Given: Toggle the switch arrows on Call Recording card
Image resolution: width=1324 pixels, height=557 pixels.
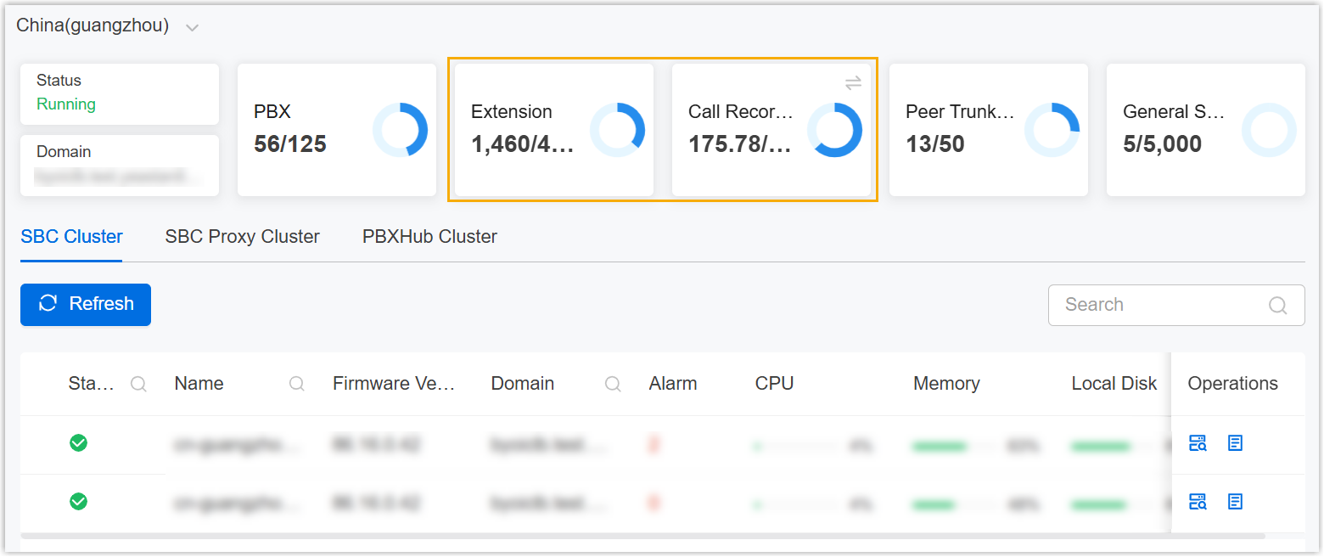Looking at the screenshot, I should pos(853,82).
